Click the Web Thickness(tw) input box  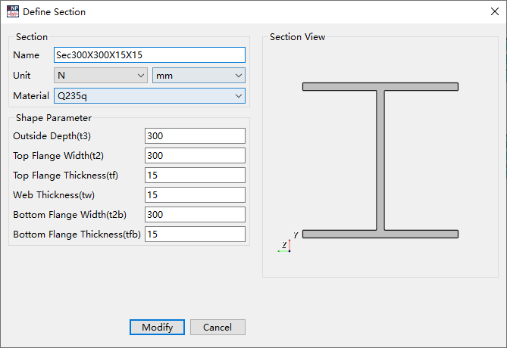point(195,195)
